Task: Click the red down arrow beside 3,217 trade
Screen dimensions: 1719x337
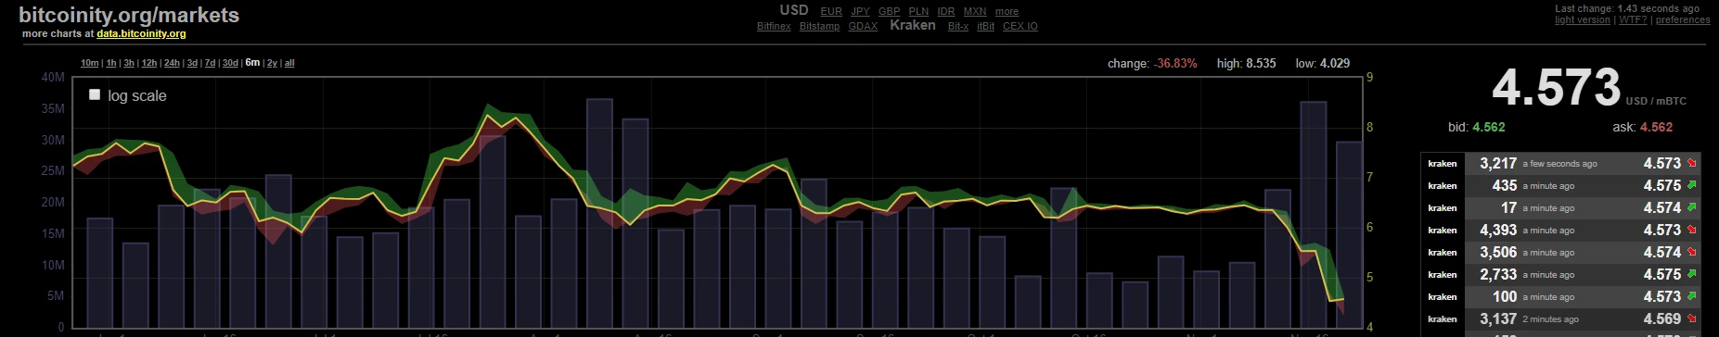Action: pos(1692,163)
